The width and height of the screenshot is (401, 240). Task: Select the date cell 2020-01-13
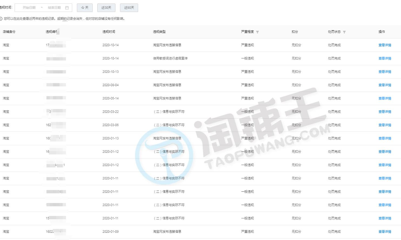coord(110,138)
